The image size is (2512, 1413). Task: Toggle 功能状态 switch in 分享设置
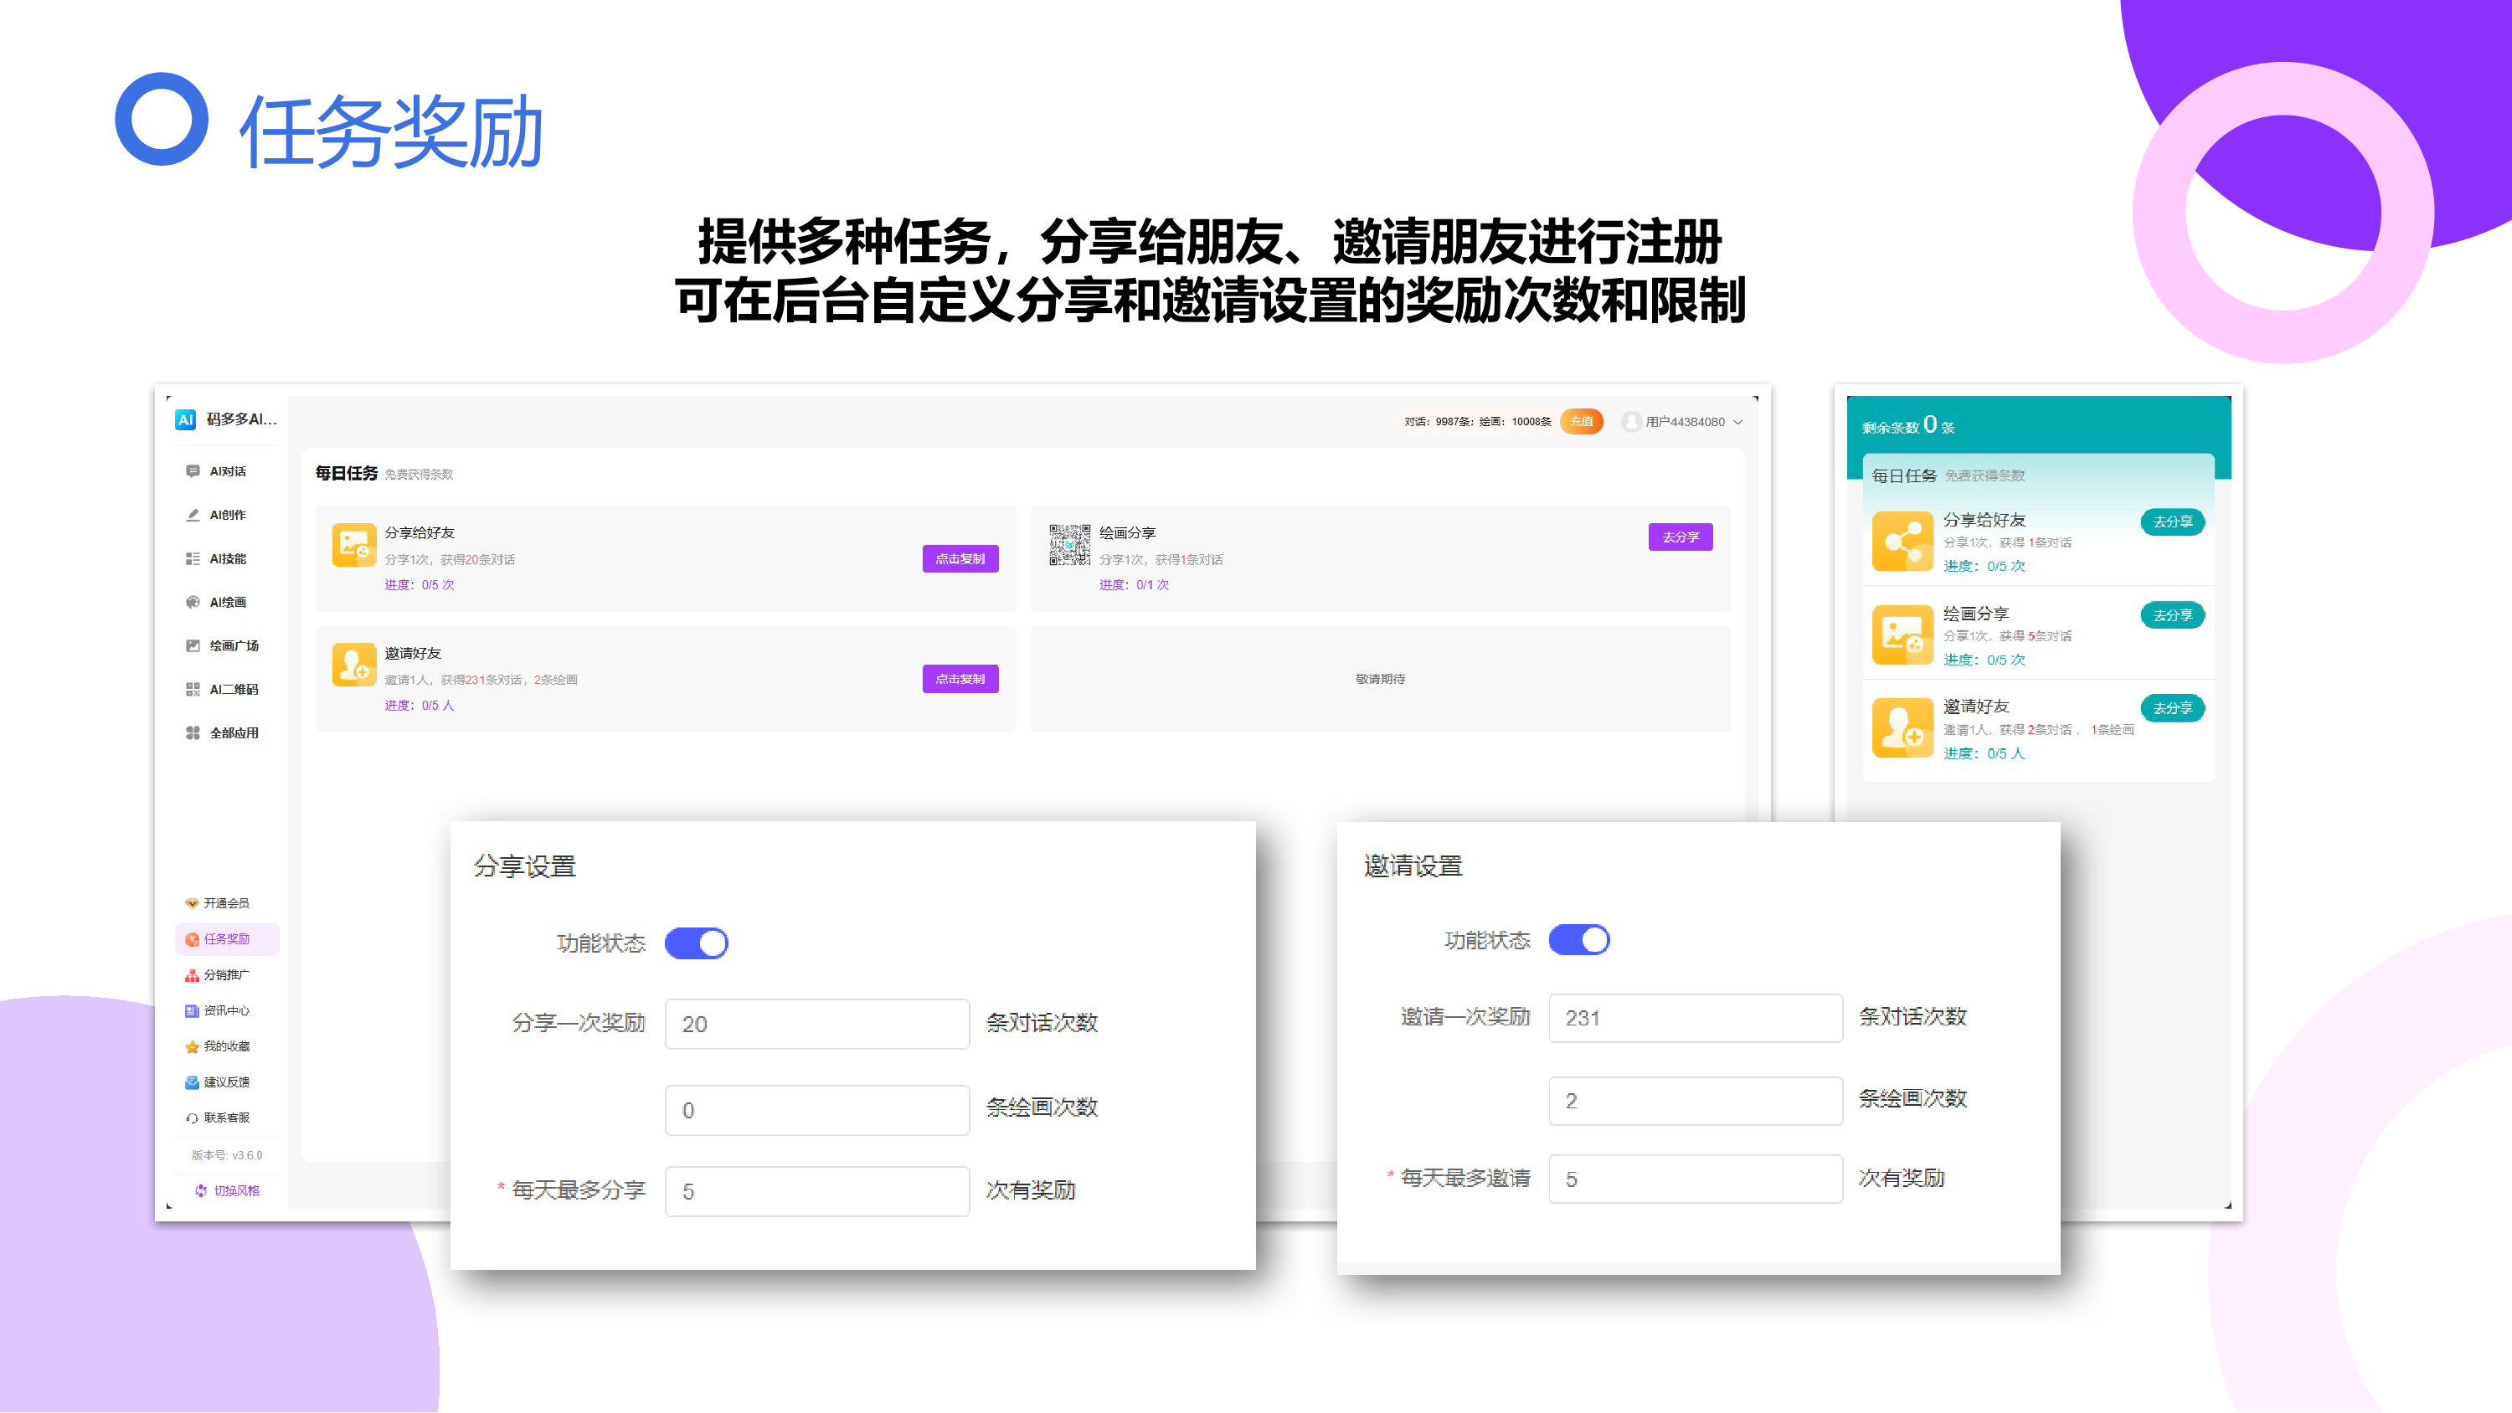coord(697,943)
